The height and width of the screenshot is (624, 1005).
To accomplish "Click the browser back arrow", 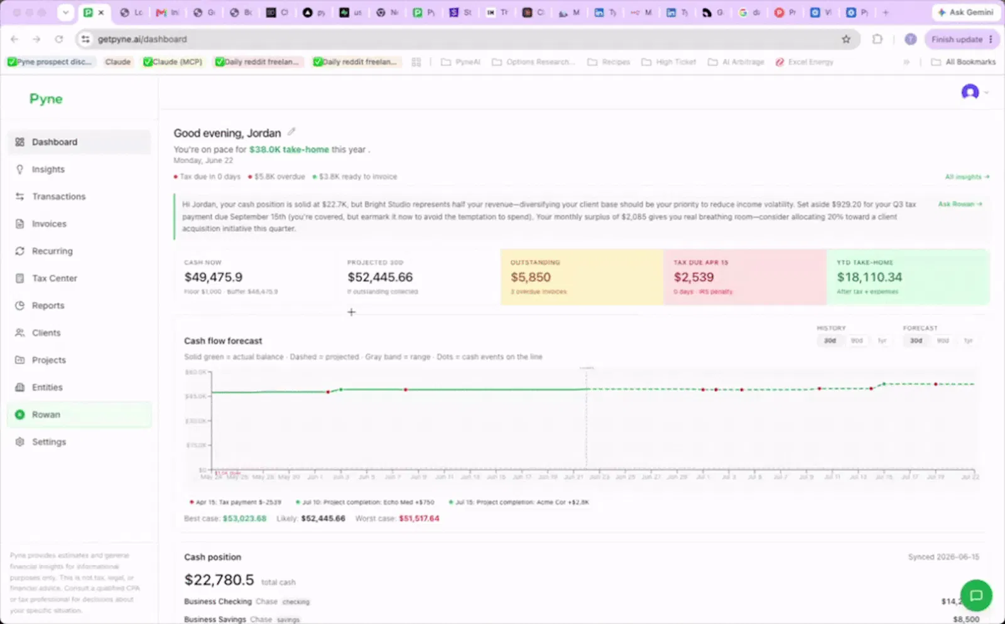I will pos(14,39).
